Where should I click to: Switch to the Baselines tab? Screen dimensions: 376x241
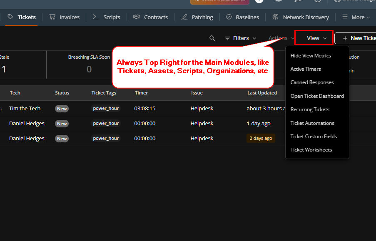[242, 17]
